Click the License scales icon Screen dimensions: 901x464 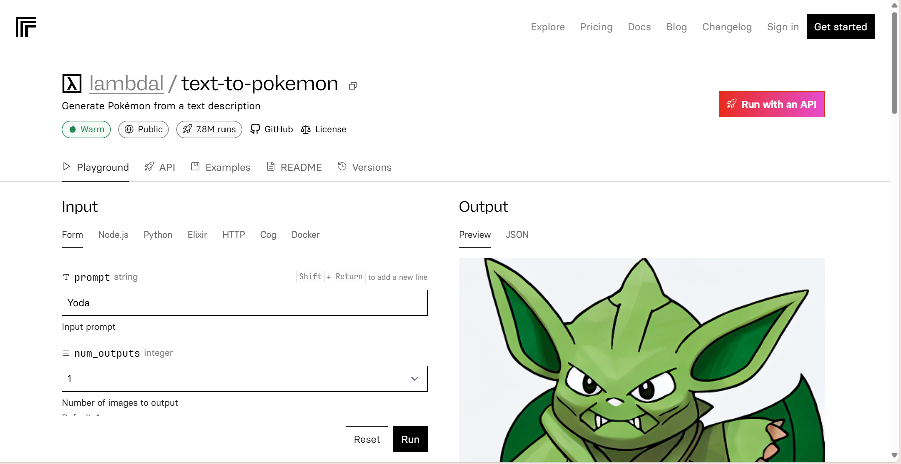[306, 129]
